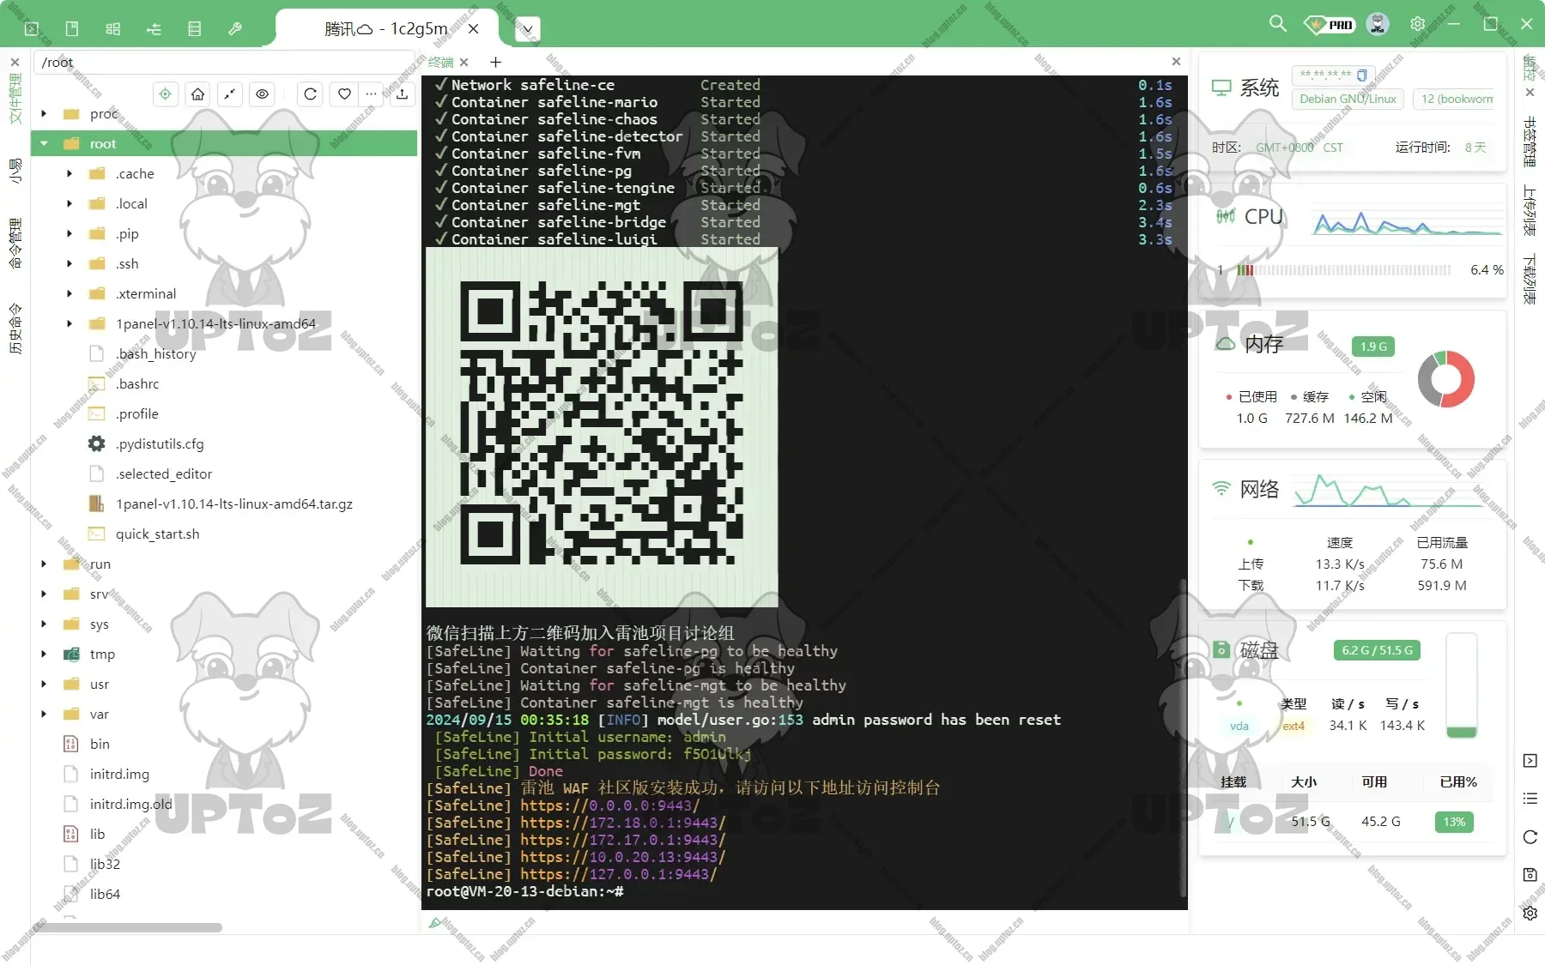
Task: Open the gear icon on right sidebar bottom
Action: coord(1530,914)
